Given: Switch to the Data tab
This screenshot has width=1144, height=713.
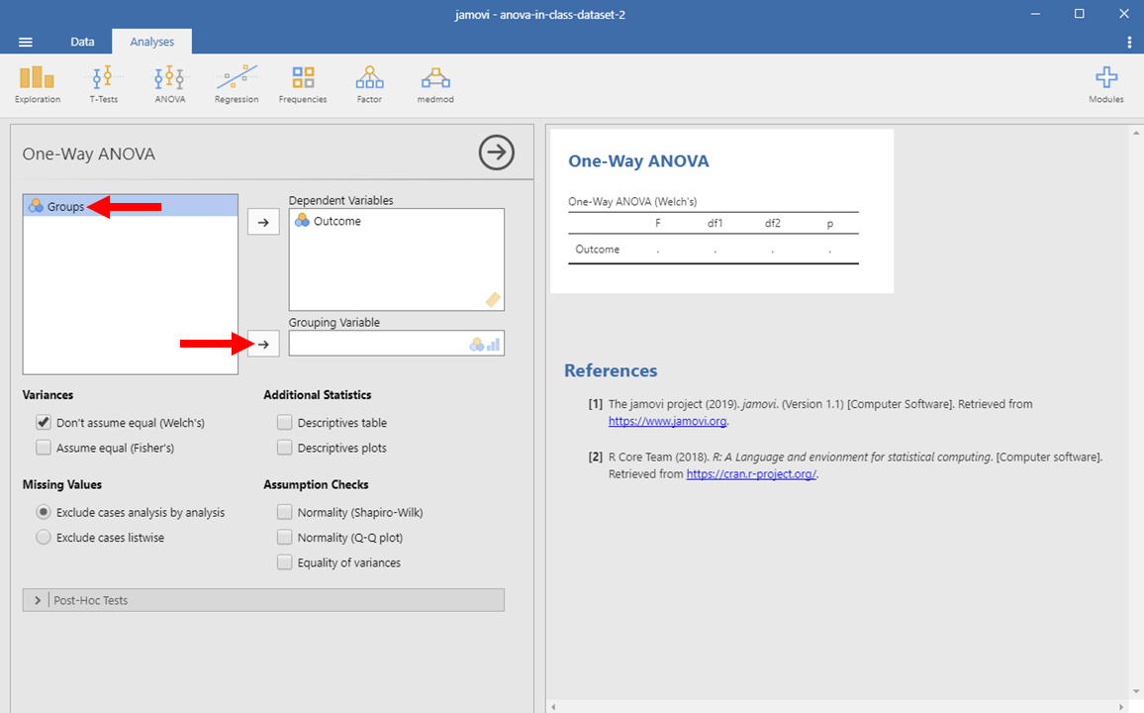Looking at the screenshot, I should click(82, 42).
